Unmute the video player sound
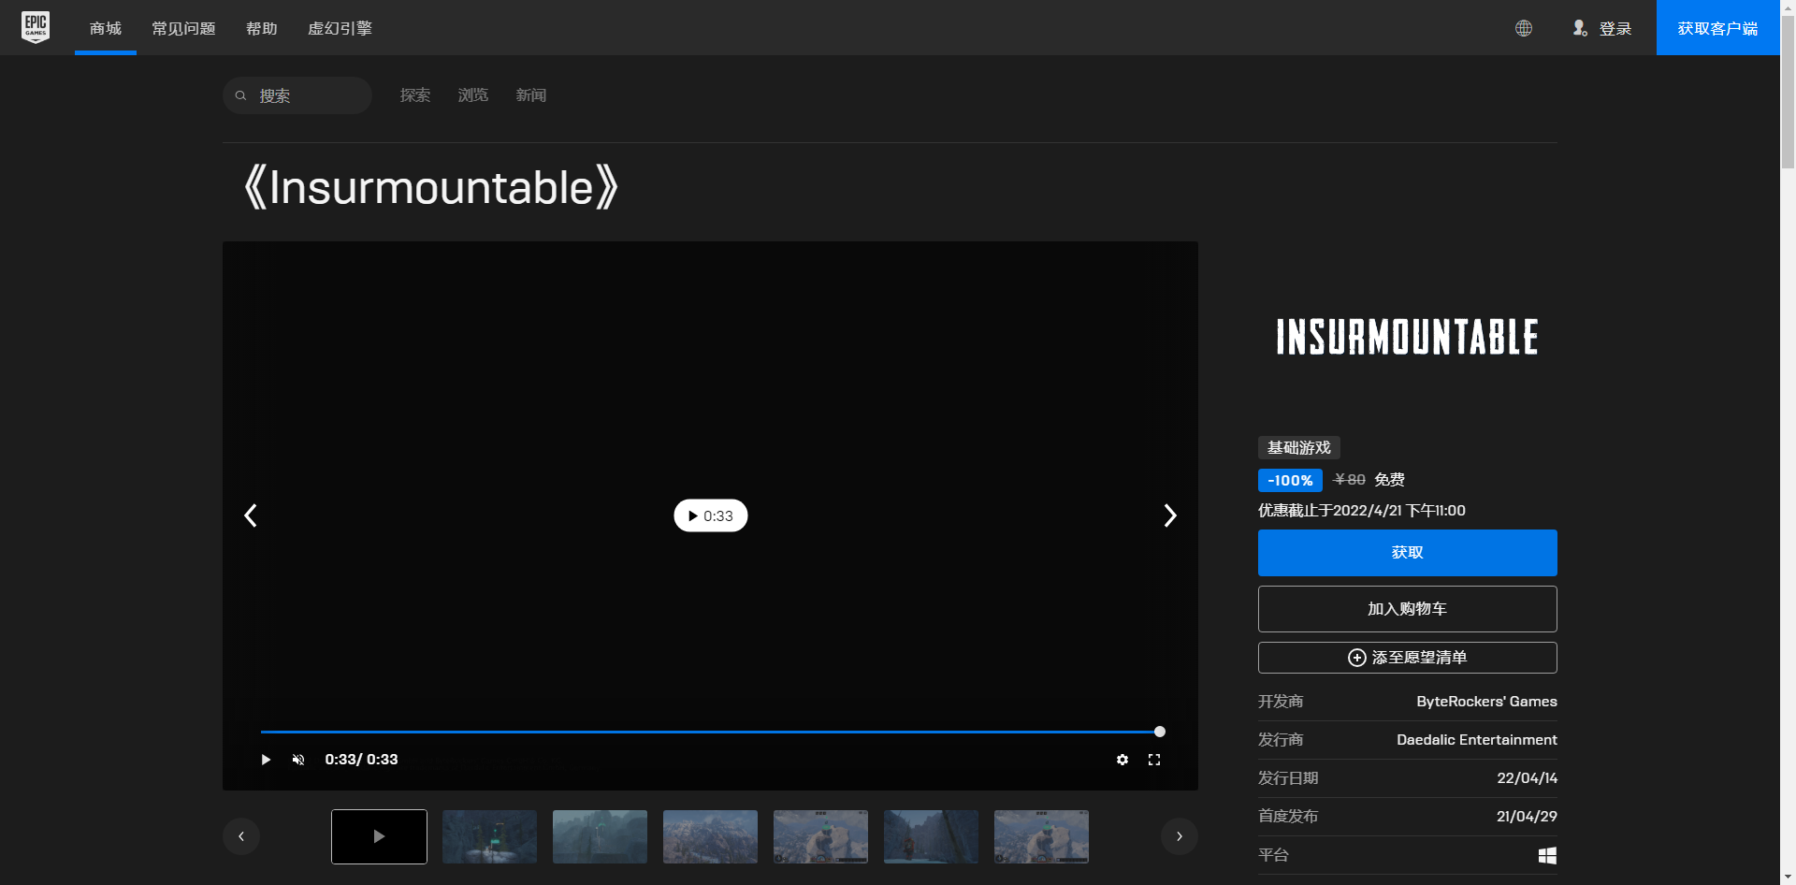Image resolution: width=1796 pixels, height=885 pixels. [x=298, y=760]
